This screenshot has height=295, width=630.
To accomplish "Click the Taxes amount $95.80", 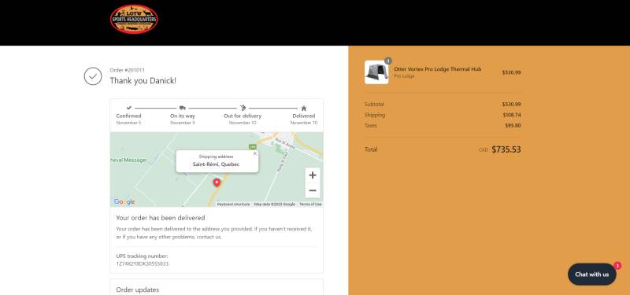I will pyautogui.click(x=513, y=126).
